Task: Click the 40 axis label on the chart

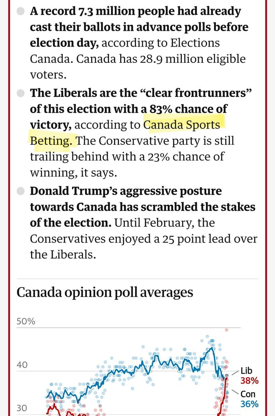Action: coord(22,365)
